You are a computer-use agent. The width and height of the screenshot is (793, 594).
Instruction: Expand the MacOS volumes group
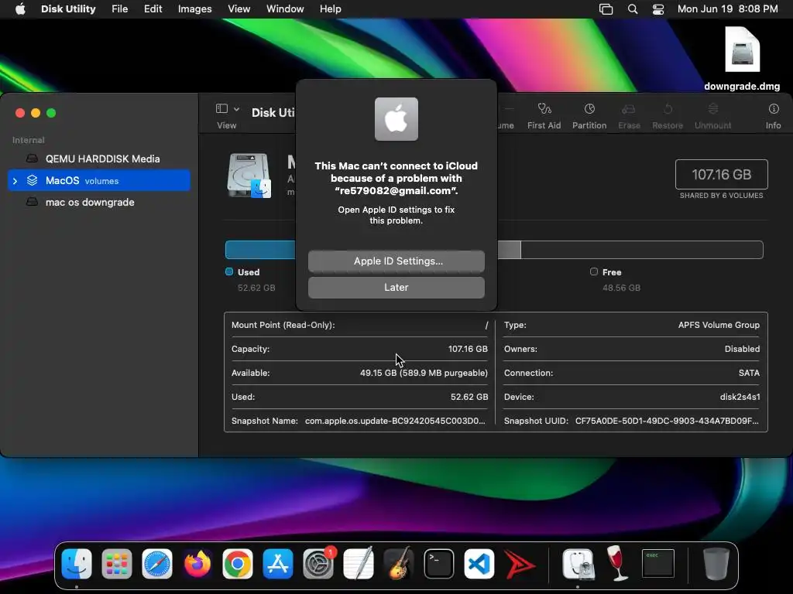point(15,181)
